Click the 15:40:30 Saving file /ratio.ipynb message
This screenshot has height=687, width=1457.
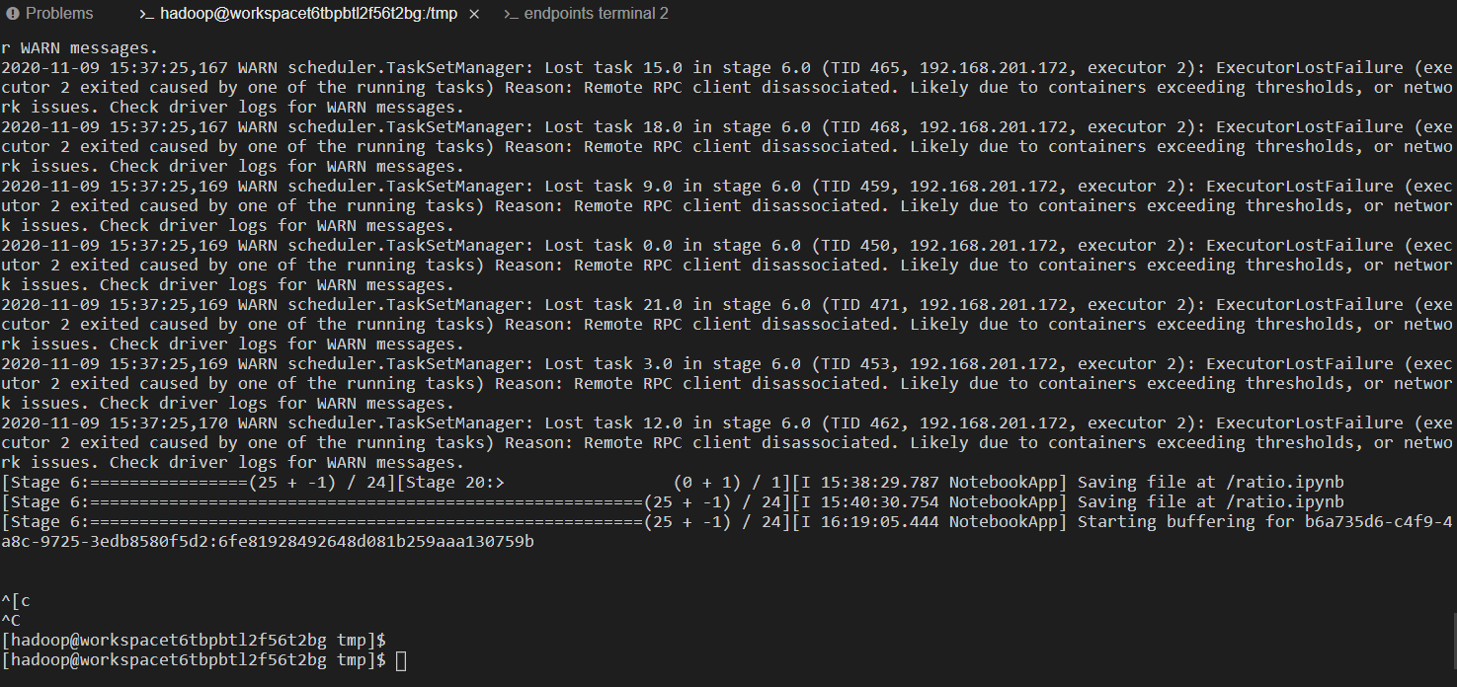[x=1068, y=502]
